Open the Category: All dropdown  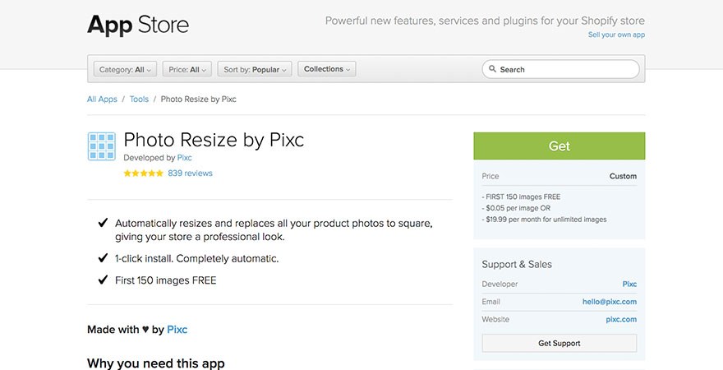tap(126, 69)
